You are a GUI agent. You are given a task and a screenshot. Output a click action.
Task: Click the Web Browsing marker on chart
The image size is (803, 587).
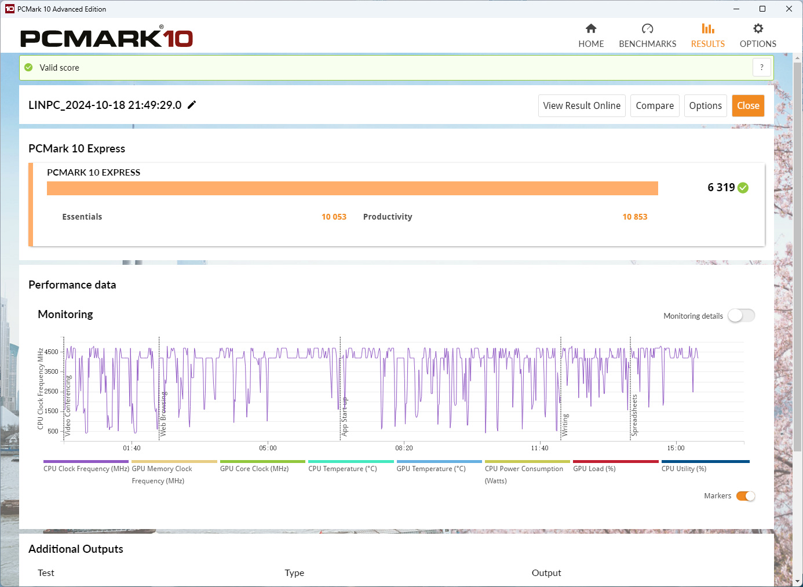point(163,414)
